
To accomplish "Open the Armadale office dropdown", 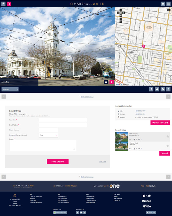I will coord(10,89).
